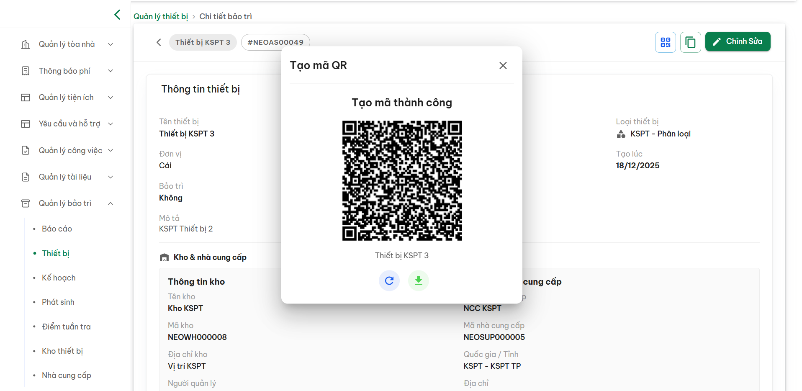Click the Quản lý tòa nhà building icon

(x=26, y=44)
